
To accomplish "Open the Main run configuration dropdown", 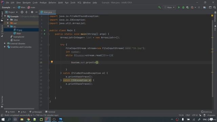I will pos(170,7).
